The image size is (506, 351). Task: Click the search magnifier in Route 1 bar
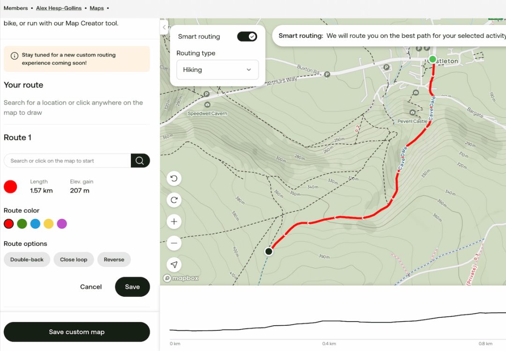pyautogui.click(x=140, y=161)
